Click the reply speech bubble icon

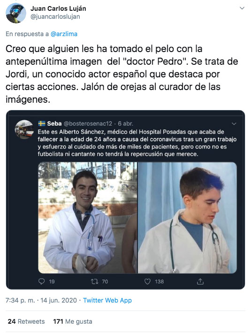coord(42,281)
